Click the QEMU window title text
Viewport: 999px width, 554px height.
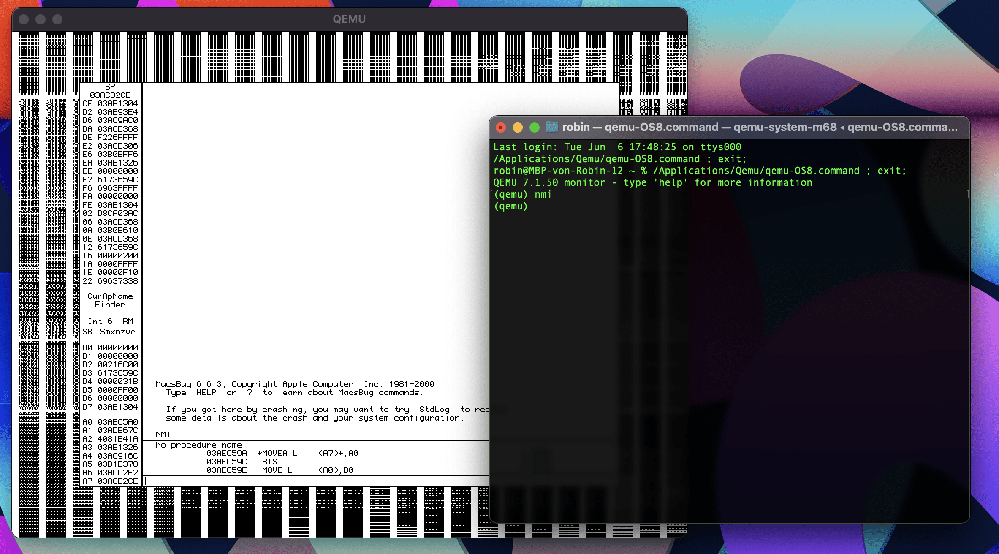[x=349, y=19]
